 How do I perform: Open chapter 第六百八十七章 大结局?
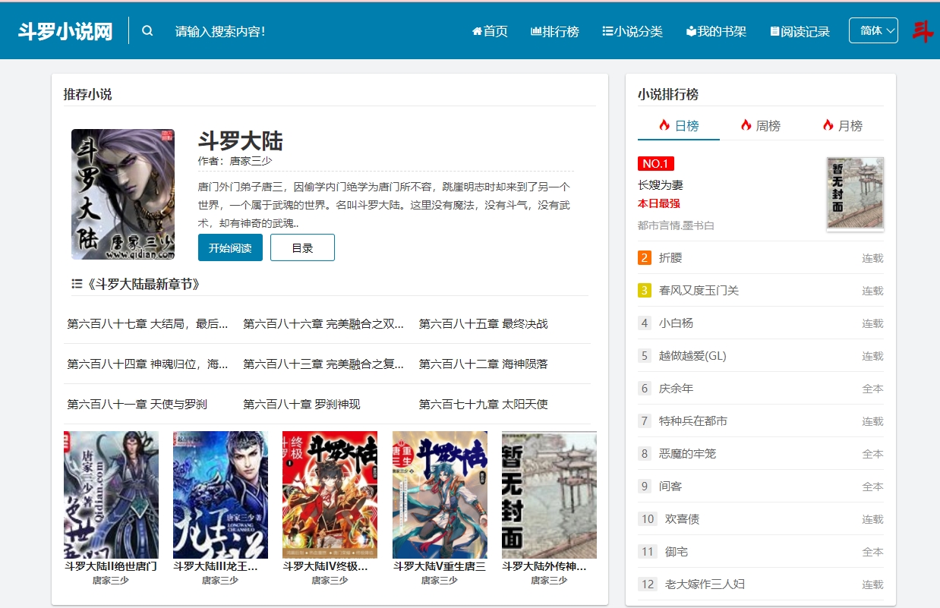point(148,323)
